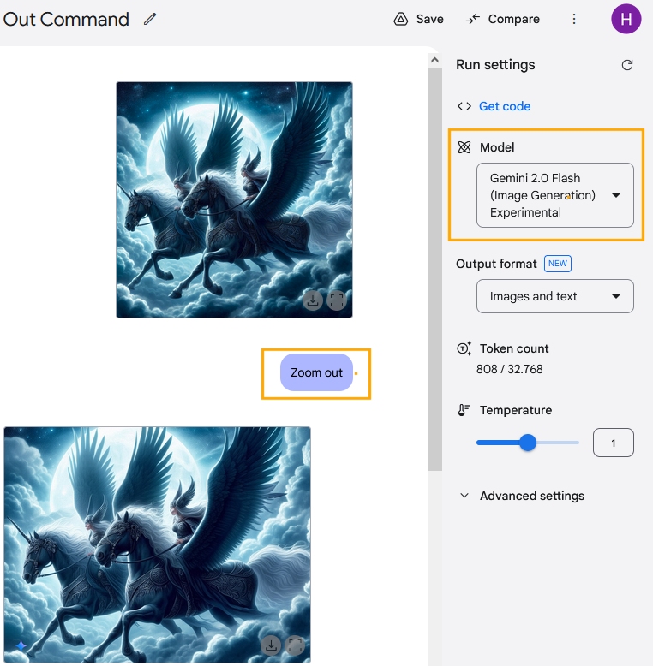The image size is (653, 666).
Task: Click the Temperature value input field
Action: tap(613, 443)
